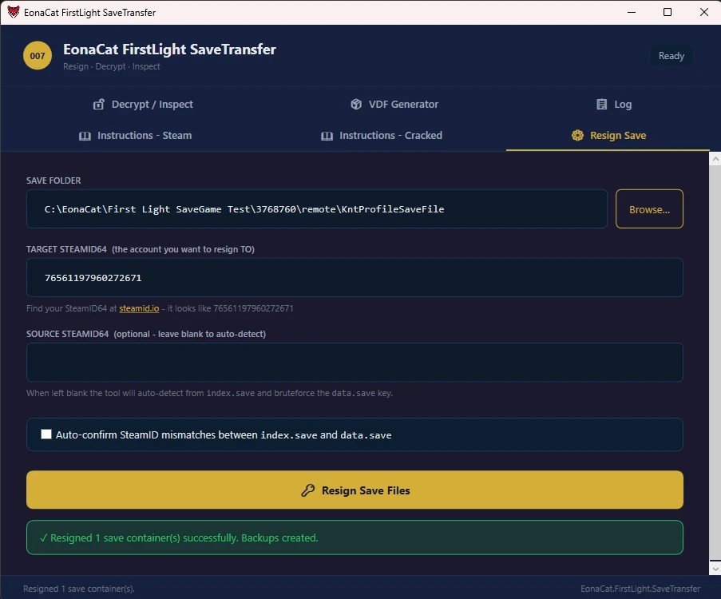Show the Instructions - Cracked tab
721x599 pixels.
pos(382,136)
